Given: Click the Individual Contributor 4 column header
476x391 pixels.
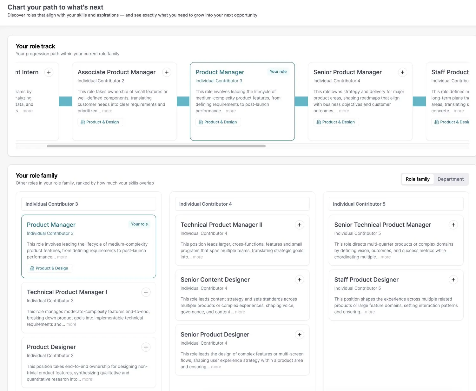Looking at the screenshot, I should (242, 204).
